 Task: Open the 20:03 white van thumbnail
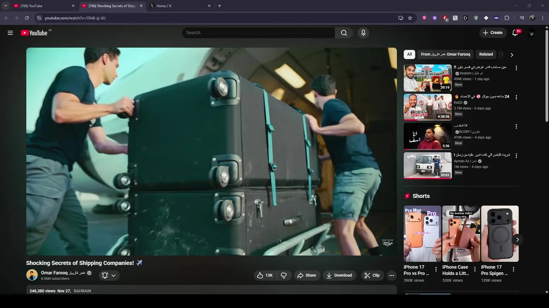tap(428, 166)
